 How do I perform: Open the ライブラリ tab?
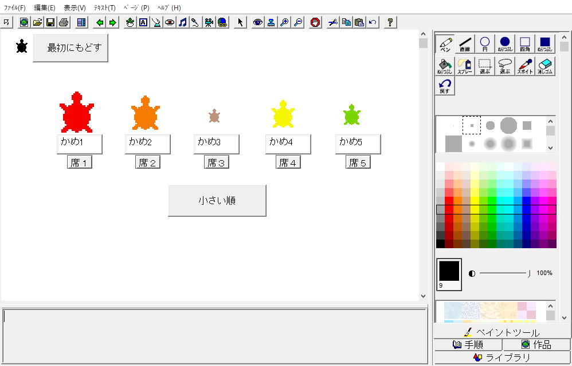click(x=502, y=358)
